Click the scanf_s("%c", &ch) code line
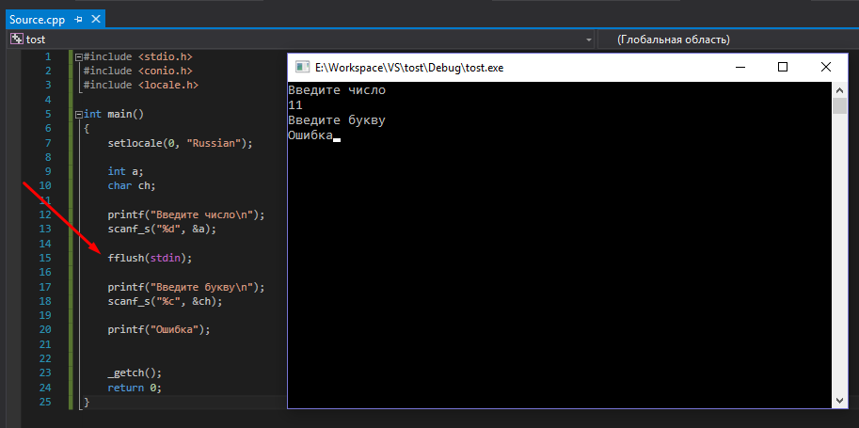859x428 pixels. 165,301
